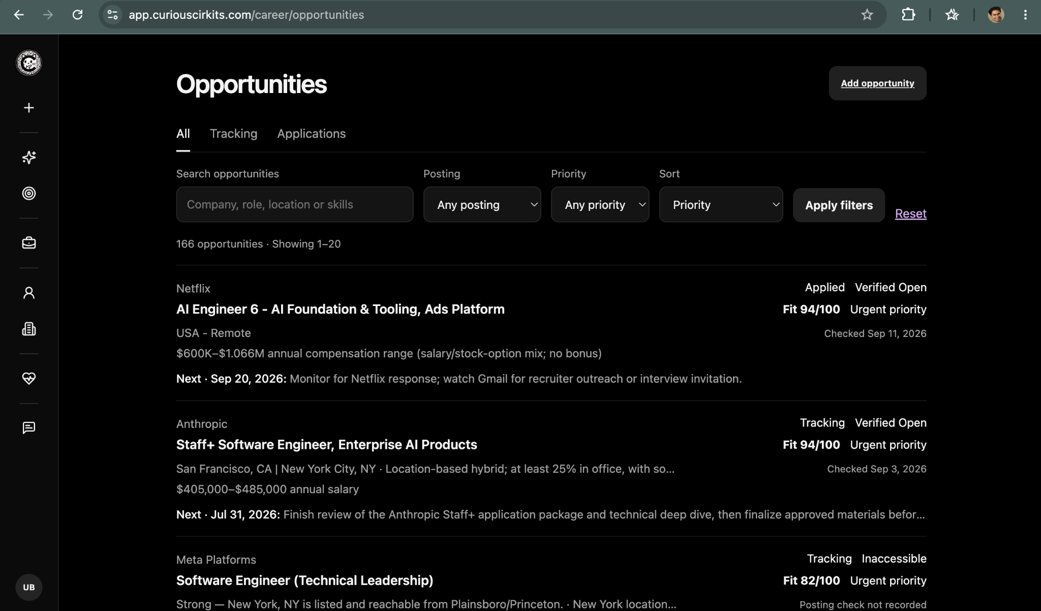Open the Software Engineer (Technical Leadership) listing

click(x=304, y=581)
